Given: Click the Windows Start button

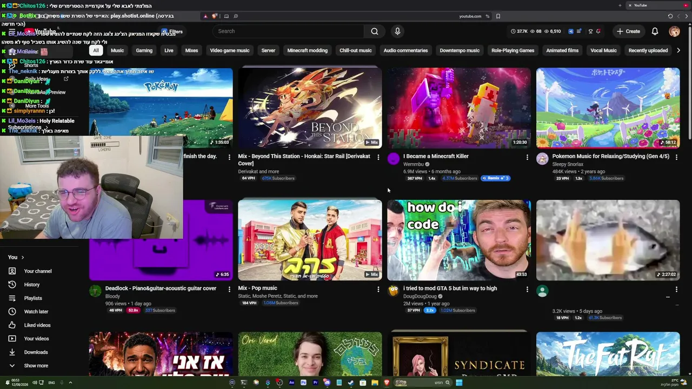Looking at the screenshot, I should (x=459, y=383).
